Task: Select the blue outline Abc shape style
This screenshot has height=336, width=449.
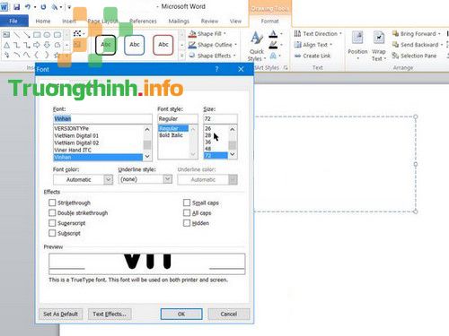Action: [134, 45]
